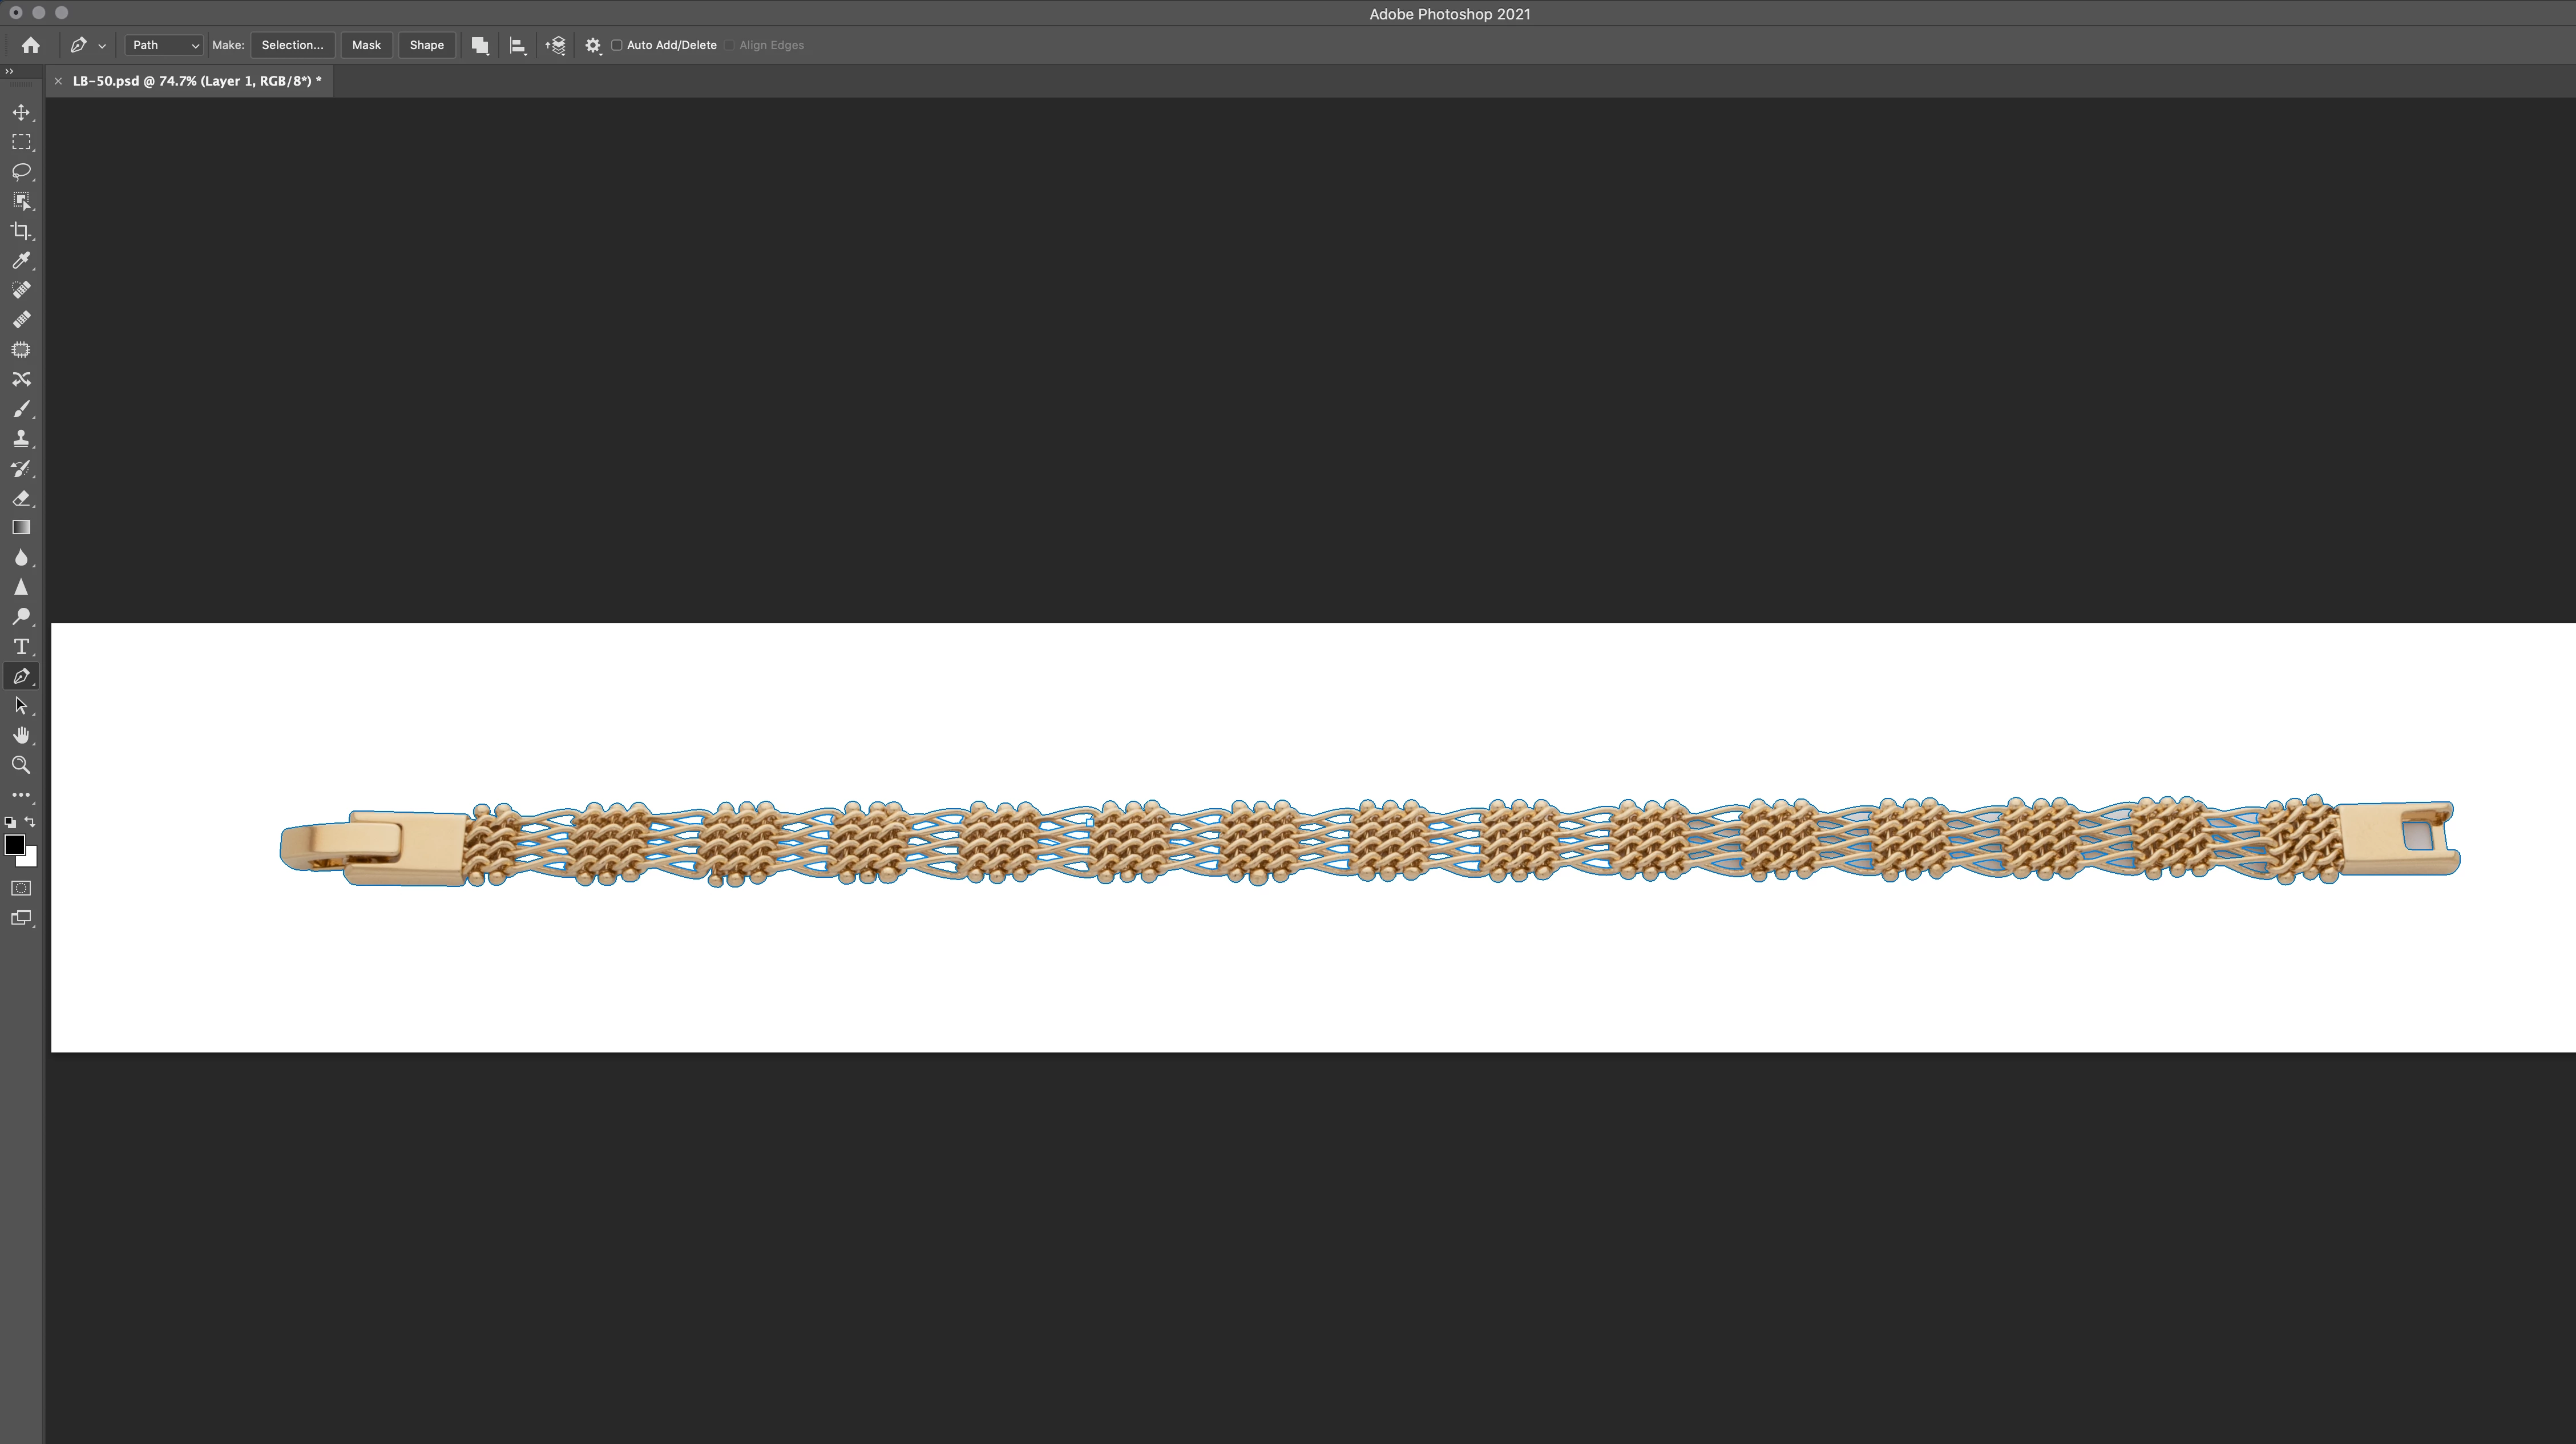Switch to the LB-50.psd document tab

[x=196, y=81]
